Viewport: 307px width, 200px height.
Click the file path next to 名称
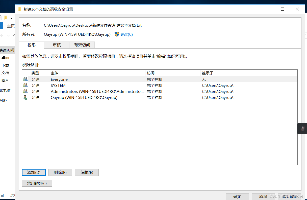click(93, 25)
